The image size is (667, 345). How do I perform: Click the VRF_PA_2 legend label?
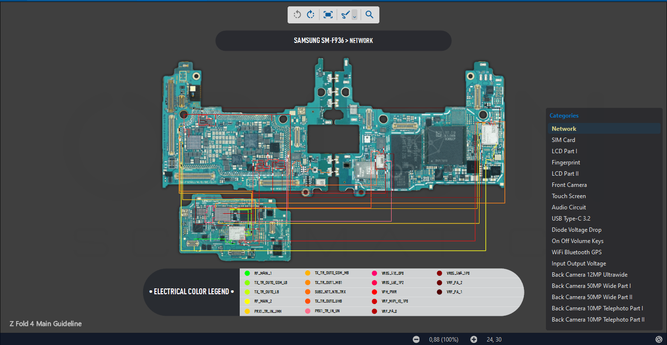click(x=454, y=283)
